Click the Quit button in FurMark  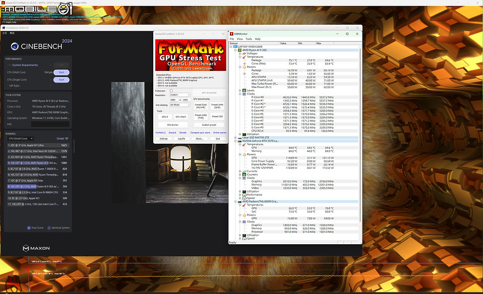pyautogui.click(x=218, y=139)
